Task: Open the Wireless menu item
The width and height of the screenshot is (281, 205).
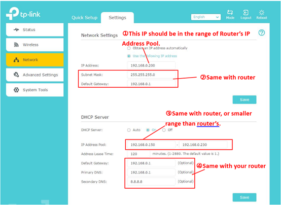Action: pos(35,45)
